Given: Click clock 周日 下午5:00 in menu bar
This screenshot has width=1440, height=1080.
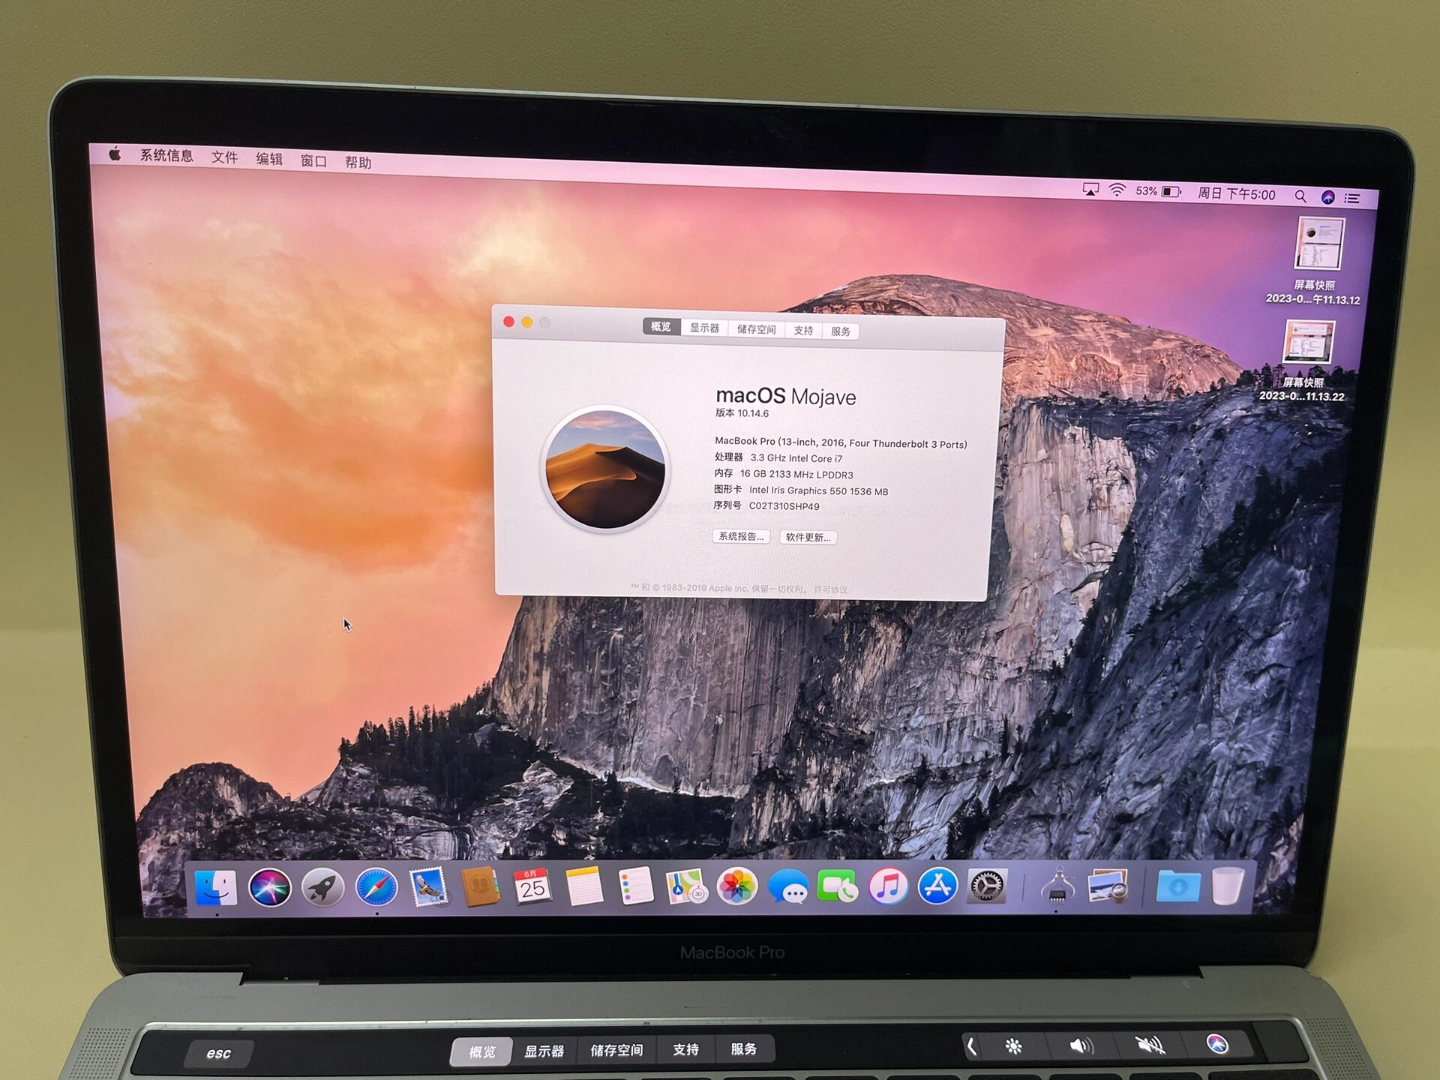Looking at the screenshot, I should pos(1236,194).
